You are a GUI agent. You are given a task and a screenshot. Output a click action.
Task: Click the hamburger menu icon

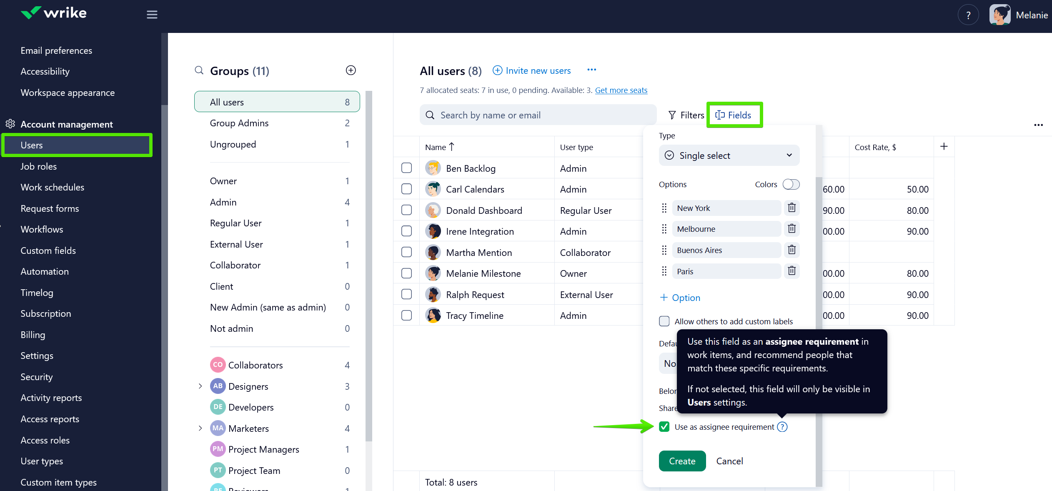152,15
